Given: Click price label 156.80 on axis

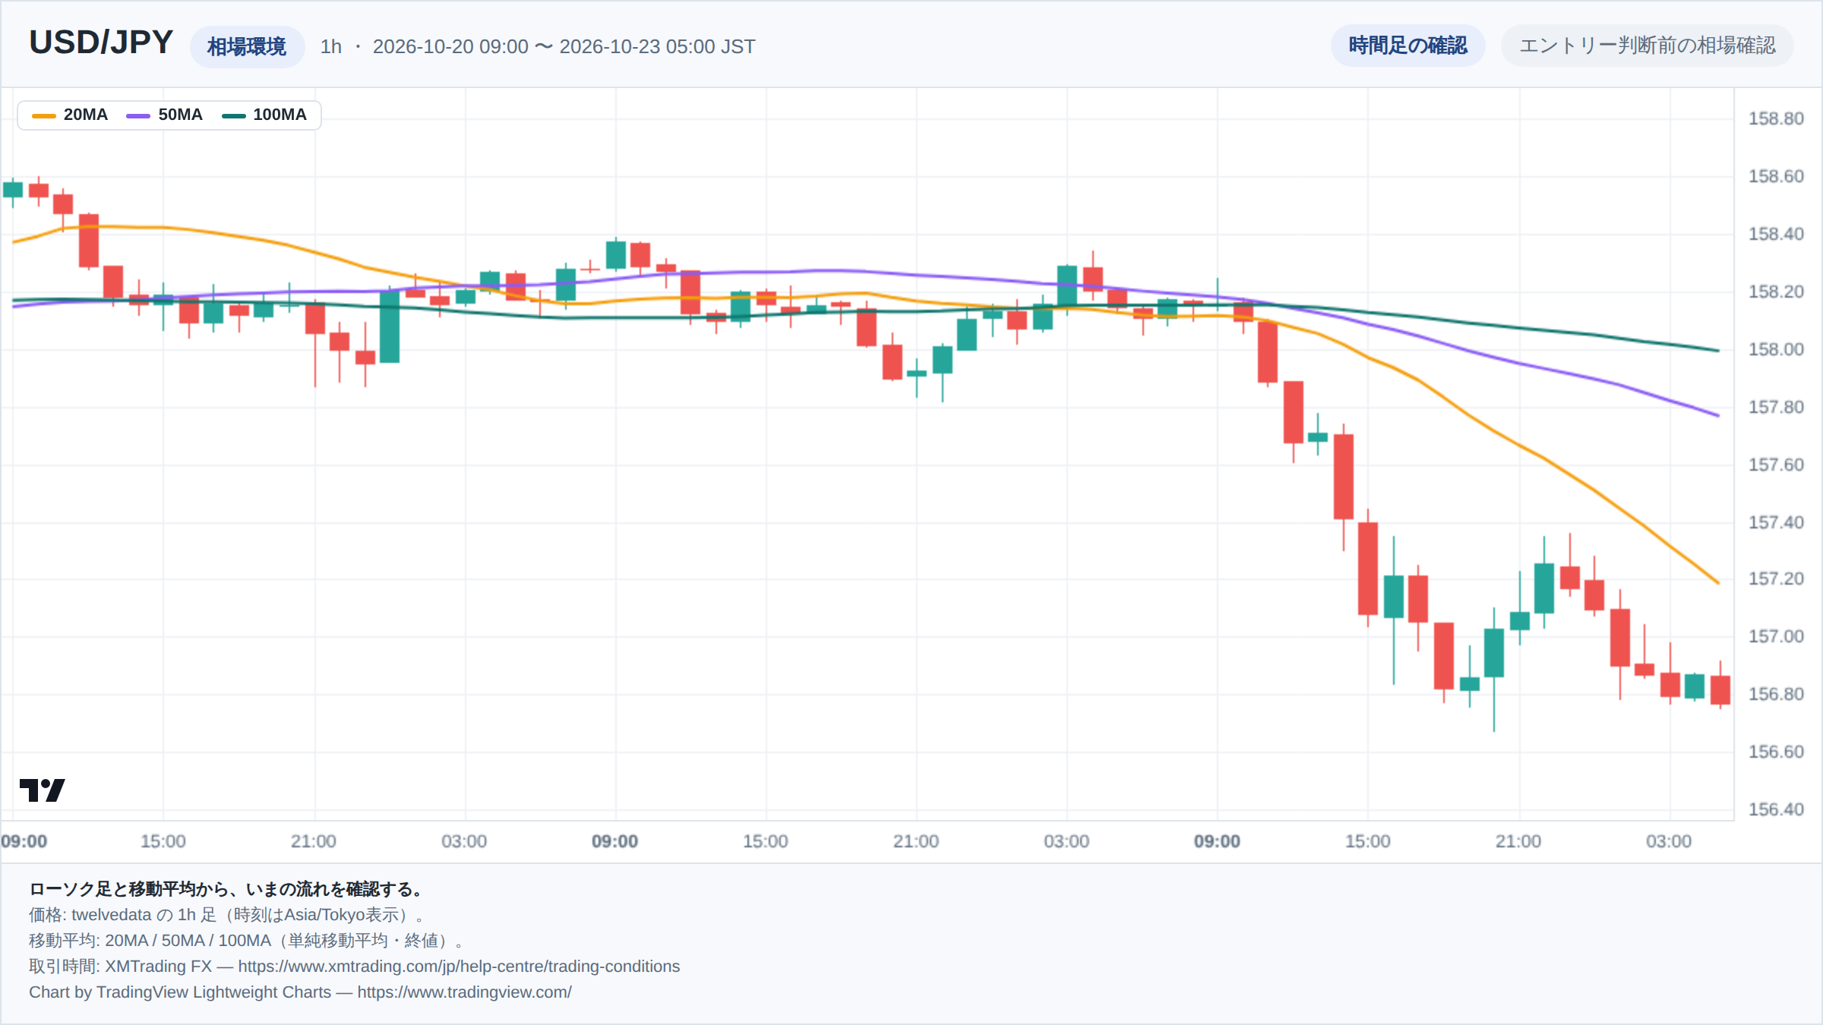Looking at the screenshot, I should [1776, 694].
